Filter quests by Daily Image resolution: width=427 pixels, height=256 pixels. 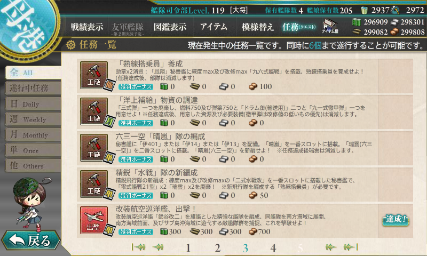pyautogui.click(x=33, y=103)
